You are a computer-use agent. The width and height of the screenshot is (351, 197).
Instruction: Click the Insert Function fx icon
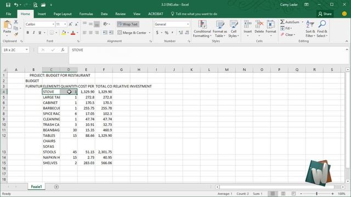pos(63,50)
